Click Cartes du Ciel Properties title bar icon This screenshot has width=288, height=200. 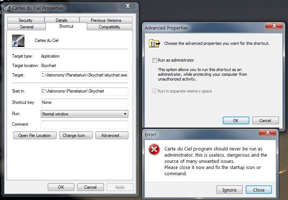coord(7,8)
